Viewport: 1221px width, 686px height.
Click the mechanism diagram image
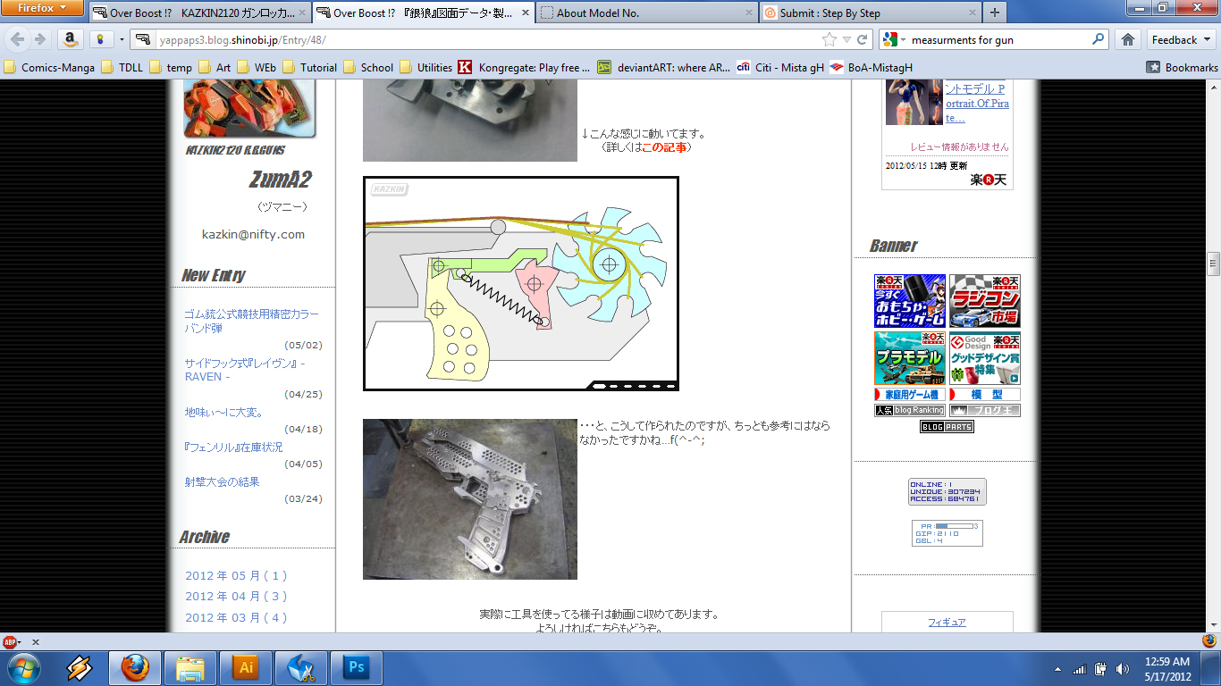tap(521, 283)
